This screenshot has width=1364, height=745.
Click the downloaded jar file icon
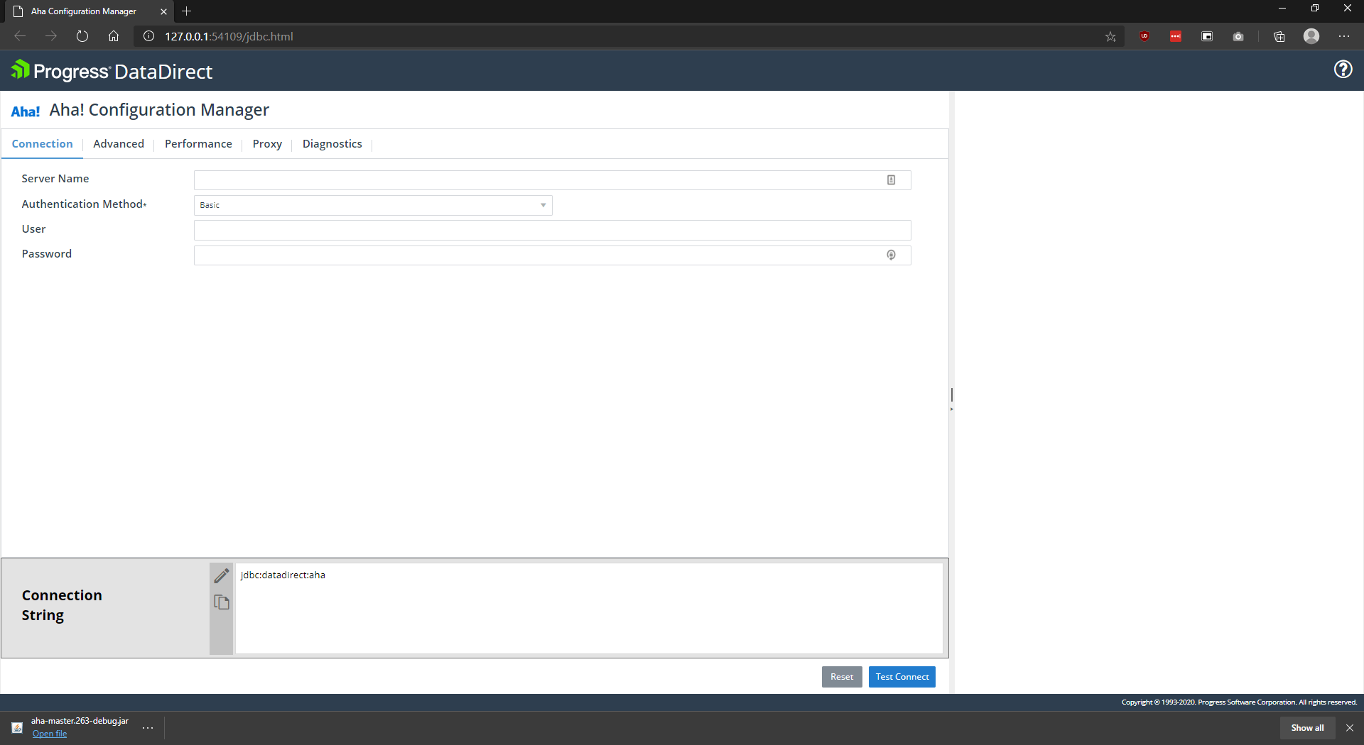tap(17, 727)
